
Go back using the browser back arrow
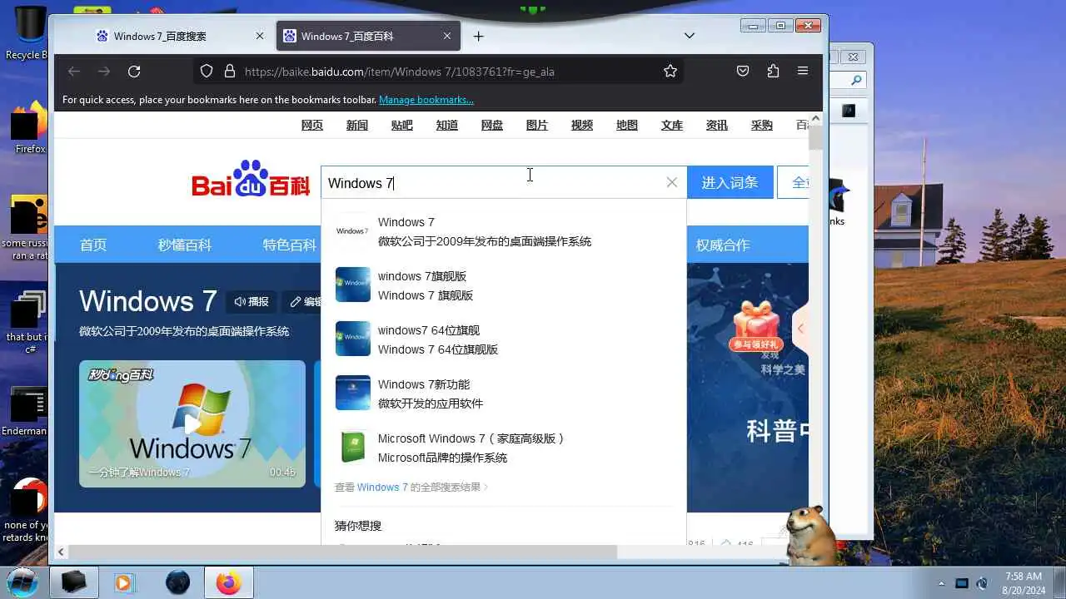coord(74,72)
